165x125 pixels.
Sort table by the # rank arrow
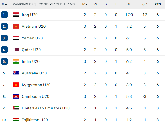coord(6,4)
